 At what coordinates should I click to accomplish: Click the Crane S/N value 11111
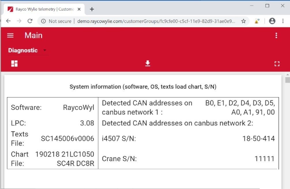point(264,159)
